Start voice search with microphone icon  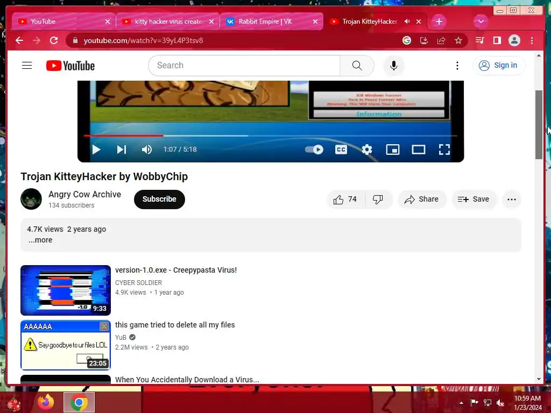(393, 65)
